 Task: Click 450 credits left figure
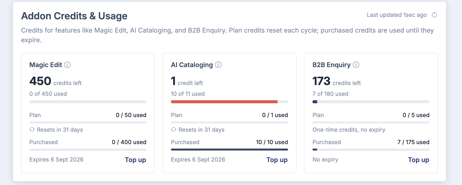55,81
